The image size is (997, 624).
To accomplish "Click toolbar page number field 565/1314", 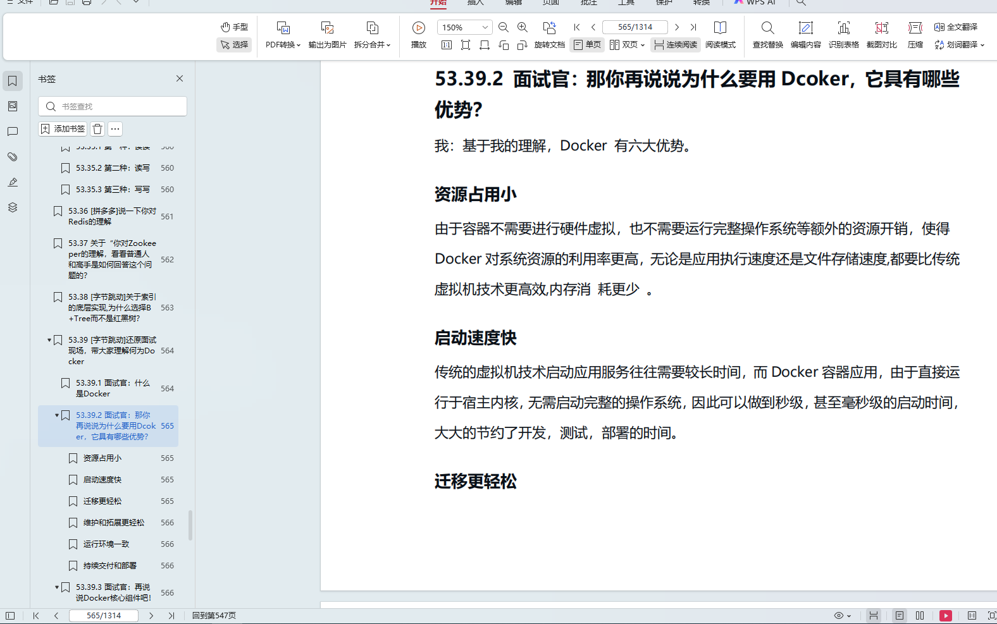I will point(635,27).
